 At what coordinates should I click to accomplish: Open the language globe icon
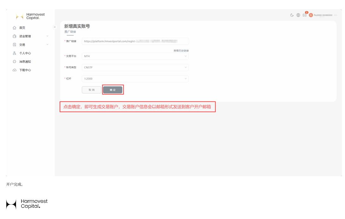(x=298, y=15)
